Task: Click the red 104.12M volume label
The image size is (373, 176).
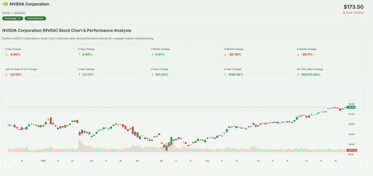Action: 352,150
